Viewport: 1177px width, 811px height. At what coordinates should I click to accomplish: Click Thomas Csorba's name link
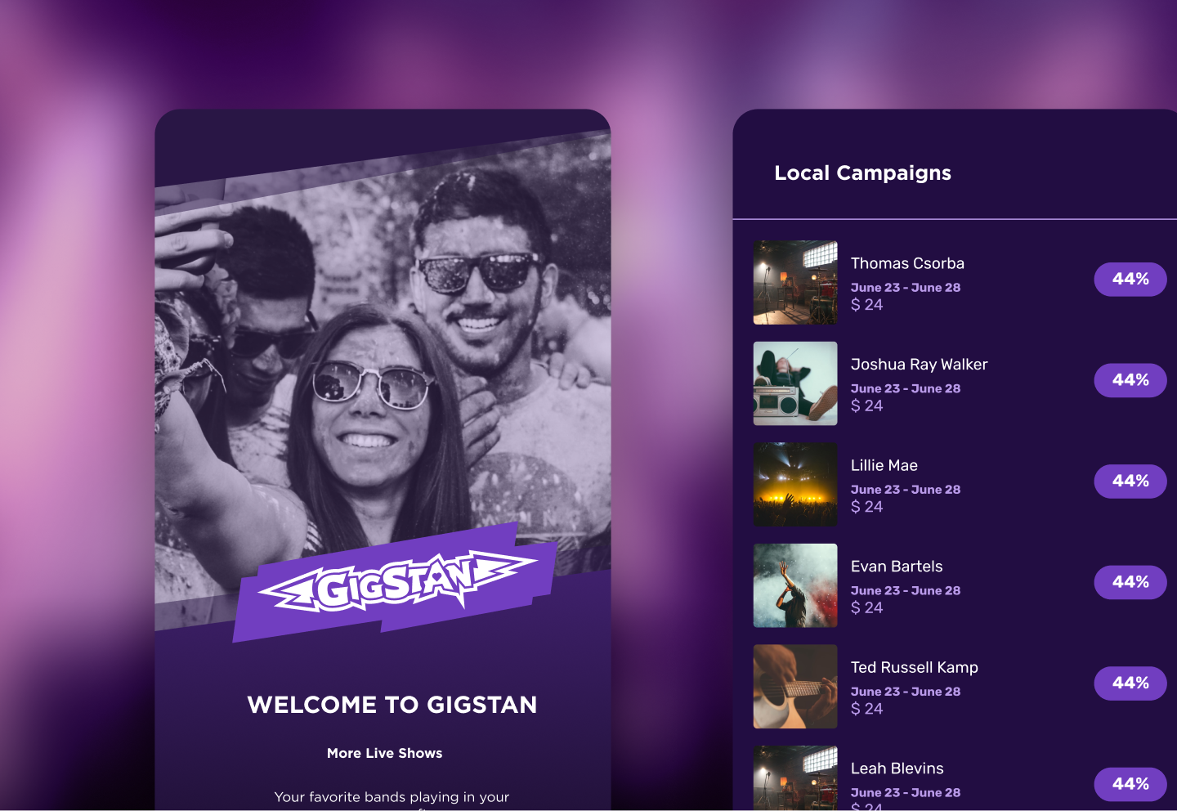(907, 263)
